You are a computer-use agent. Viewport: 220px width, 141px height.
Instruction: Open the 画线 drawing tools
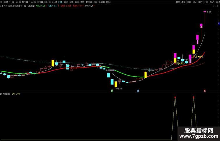[201, 2]
